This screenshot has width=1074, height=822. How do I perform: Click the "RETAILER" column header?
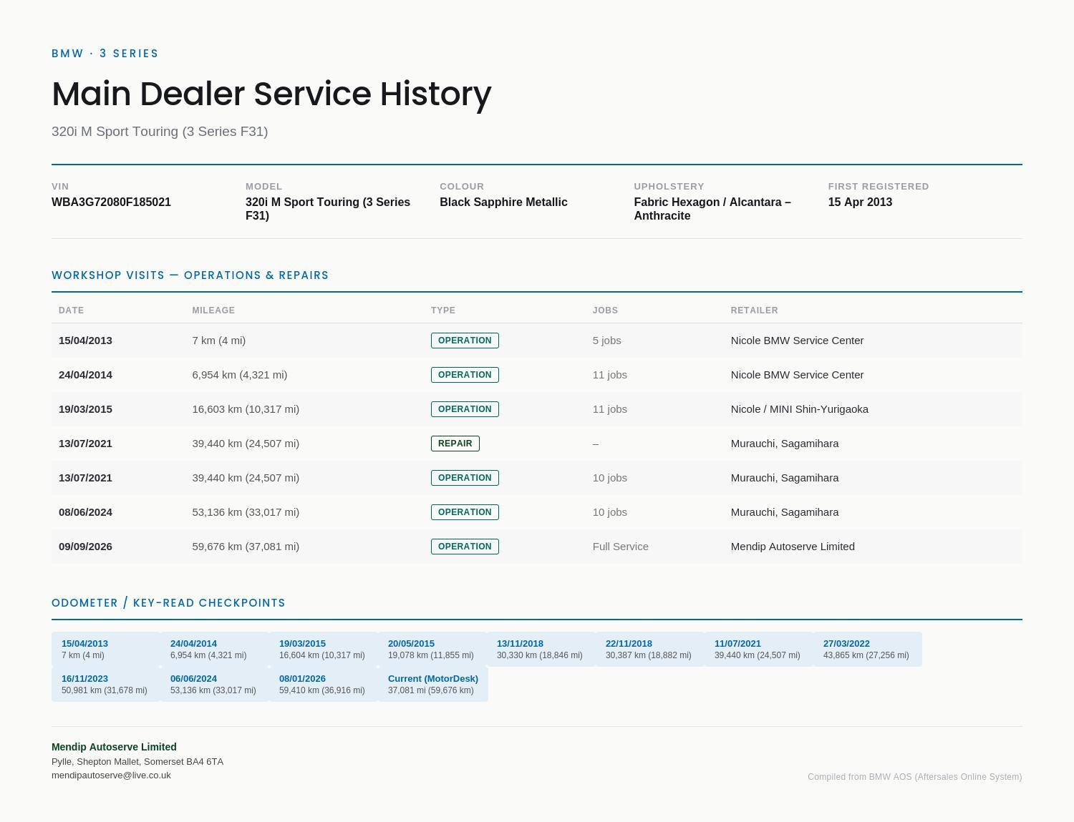(754, 310)
